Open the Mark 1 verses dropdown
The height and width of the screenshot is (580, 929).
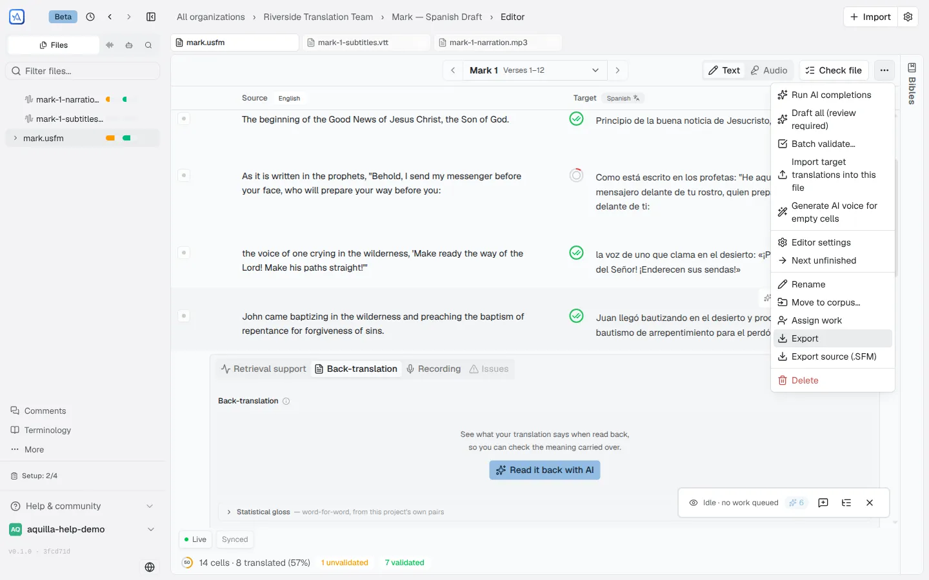pos(535,70)
